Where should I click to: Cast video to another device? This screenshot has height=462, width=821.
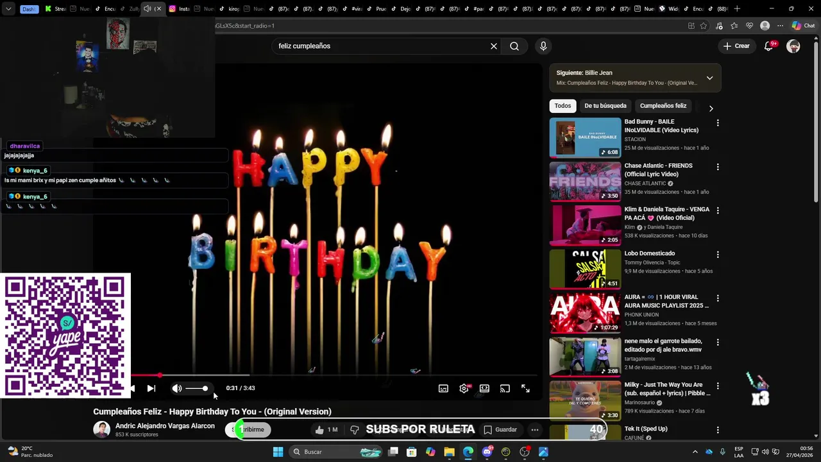tap(505, 388)
